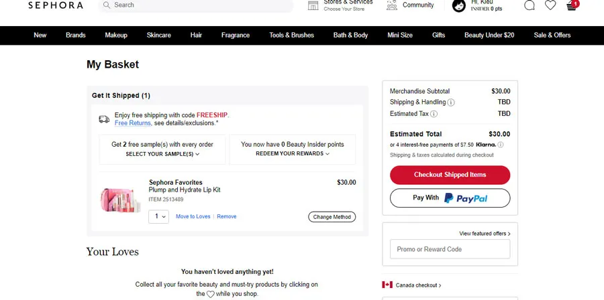This screenshot has height=300, width=604.
Task: Open the Loves heart icon in header
Action: point(550,5)
